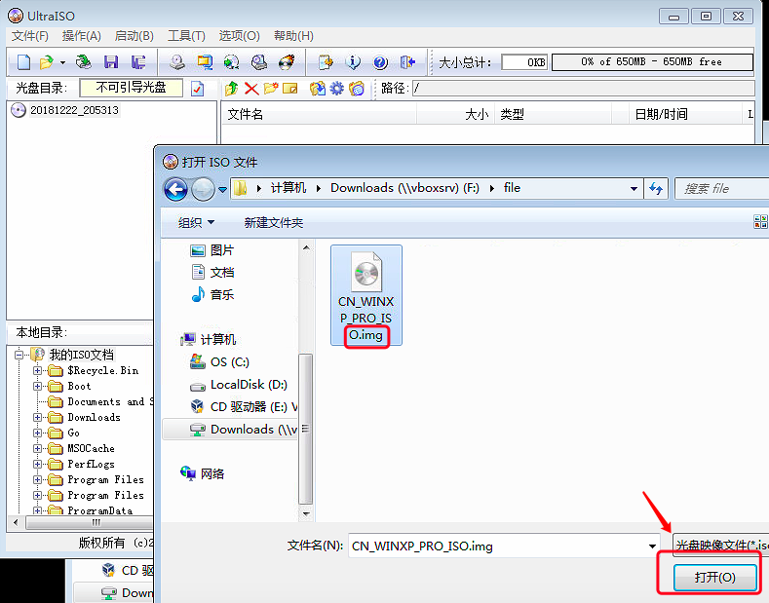Click the Compress ISO clamp icon
This screenshot has width=769, height=603.
coord(205,62)
